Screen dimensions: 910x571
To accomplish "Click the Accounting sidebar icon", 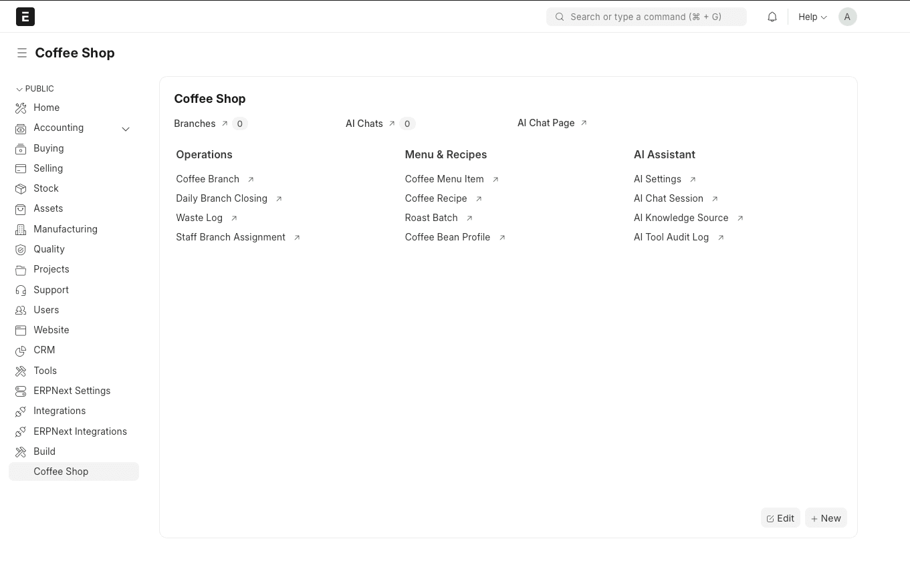I will click(x=21, y=128).
